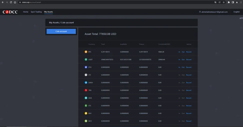Open the English language selector

point(237,12)
